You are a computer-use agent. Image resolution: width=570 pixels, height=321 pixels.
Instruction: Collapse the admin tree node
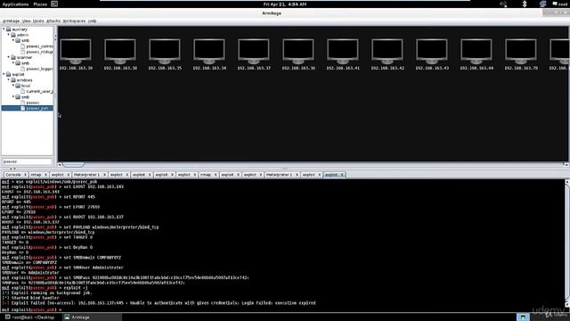9,35
